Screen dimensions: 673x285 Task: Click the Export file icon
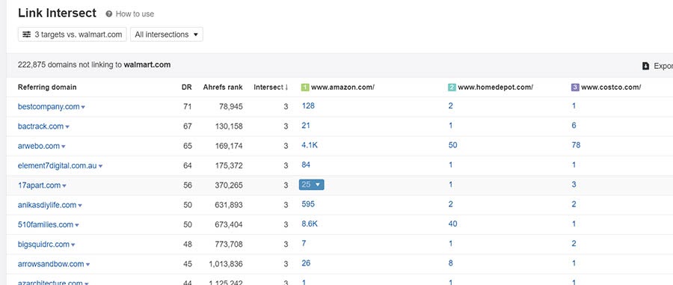click(x=645, y=66)
